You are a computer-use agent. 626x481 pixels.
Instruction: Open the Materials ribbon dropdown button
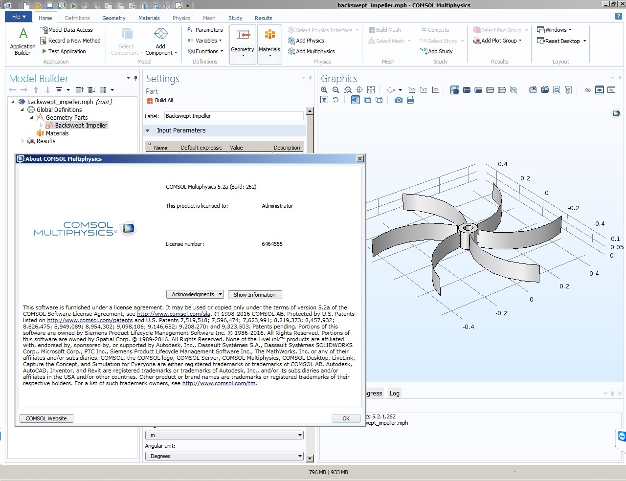tap(269, 44)
